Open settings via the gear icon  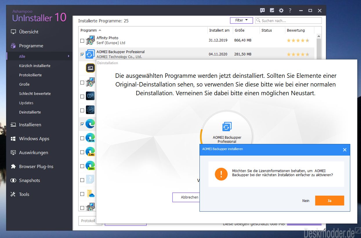point(281,10)
